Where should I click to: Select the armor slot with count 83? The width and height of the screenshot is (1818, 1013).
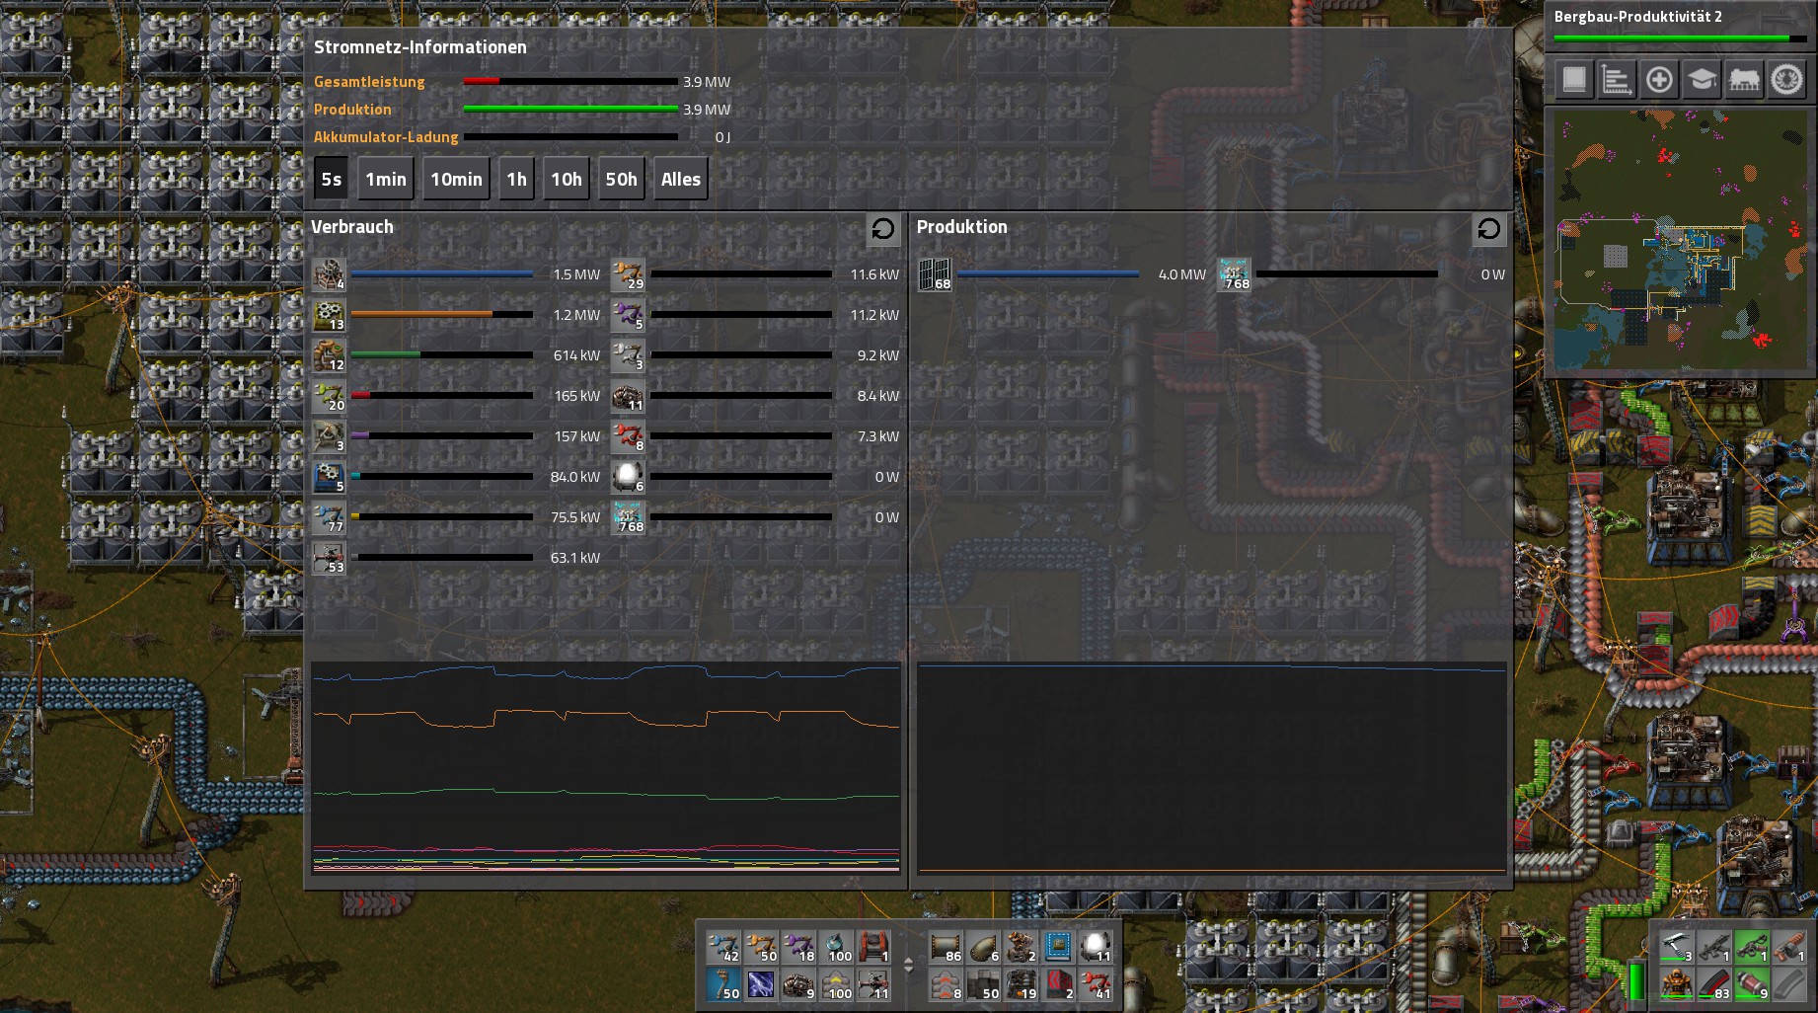pyautogui.click(x=1713, y=983)
